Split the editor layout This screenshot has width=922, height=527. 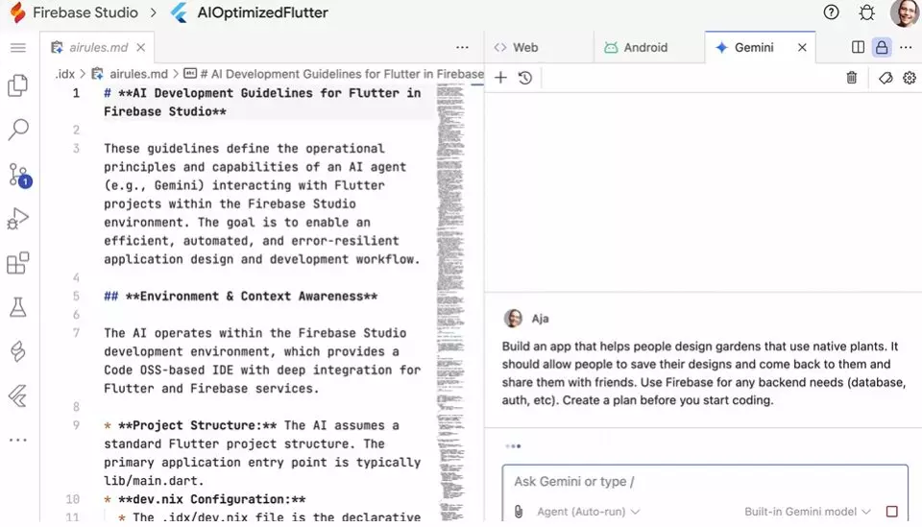click(858, 48)
